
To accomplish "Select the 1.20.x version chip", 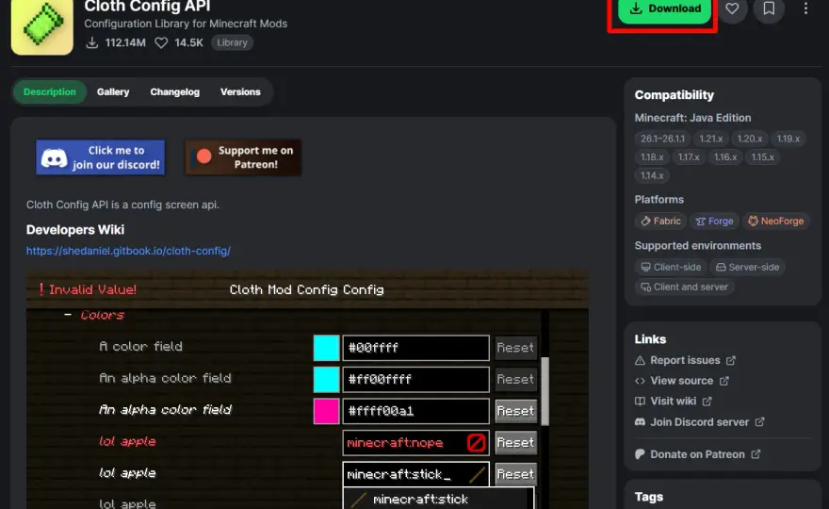I will pos(750,139).
